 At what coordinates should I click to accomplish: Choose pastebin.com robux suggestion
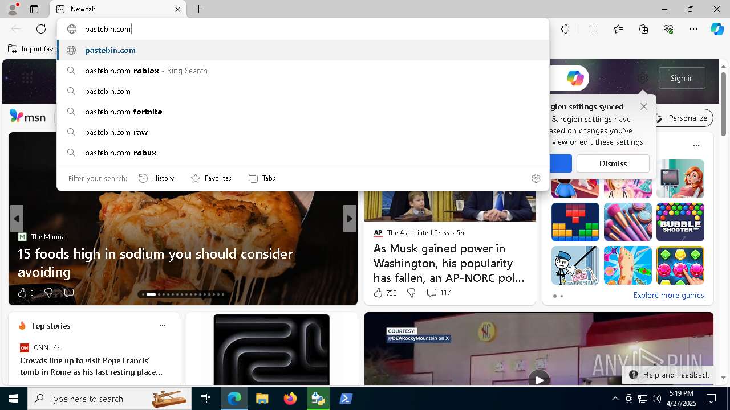pos(303,153)
